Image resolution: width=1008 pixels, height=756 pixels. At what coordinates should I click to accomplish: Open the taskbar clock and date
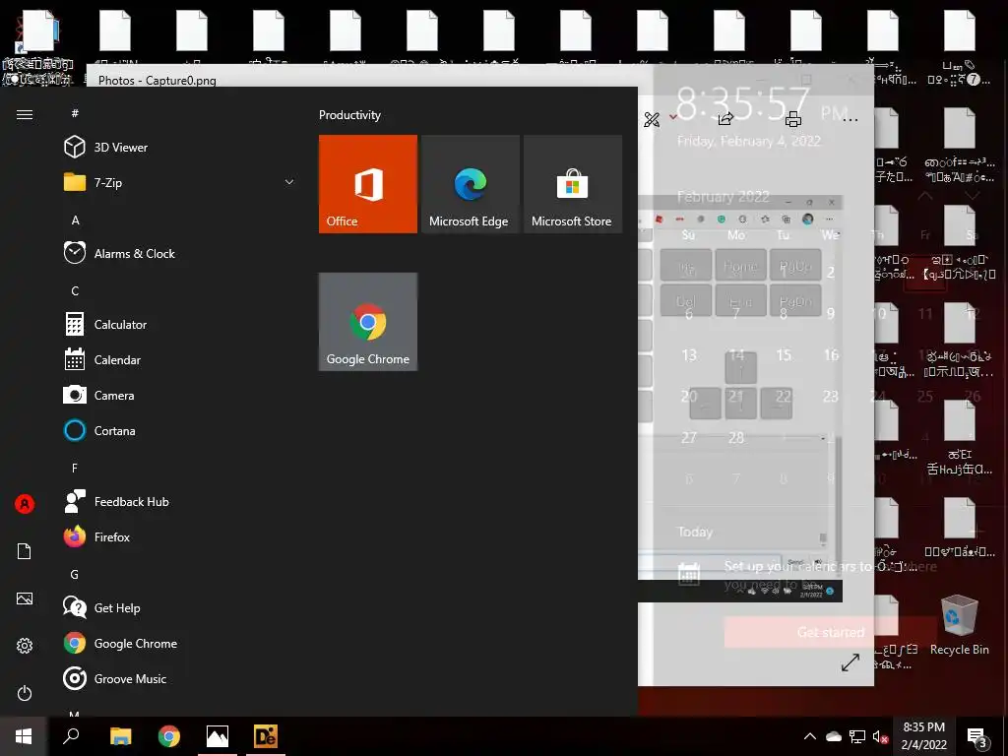(923, 736)
